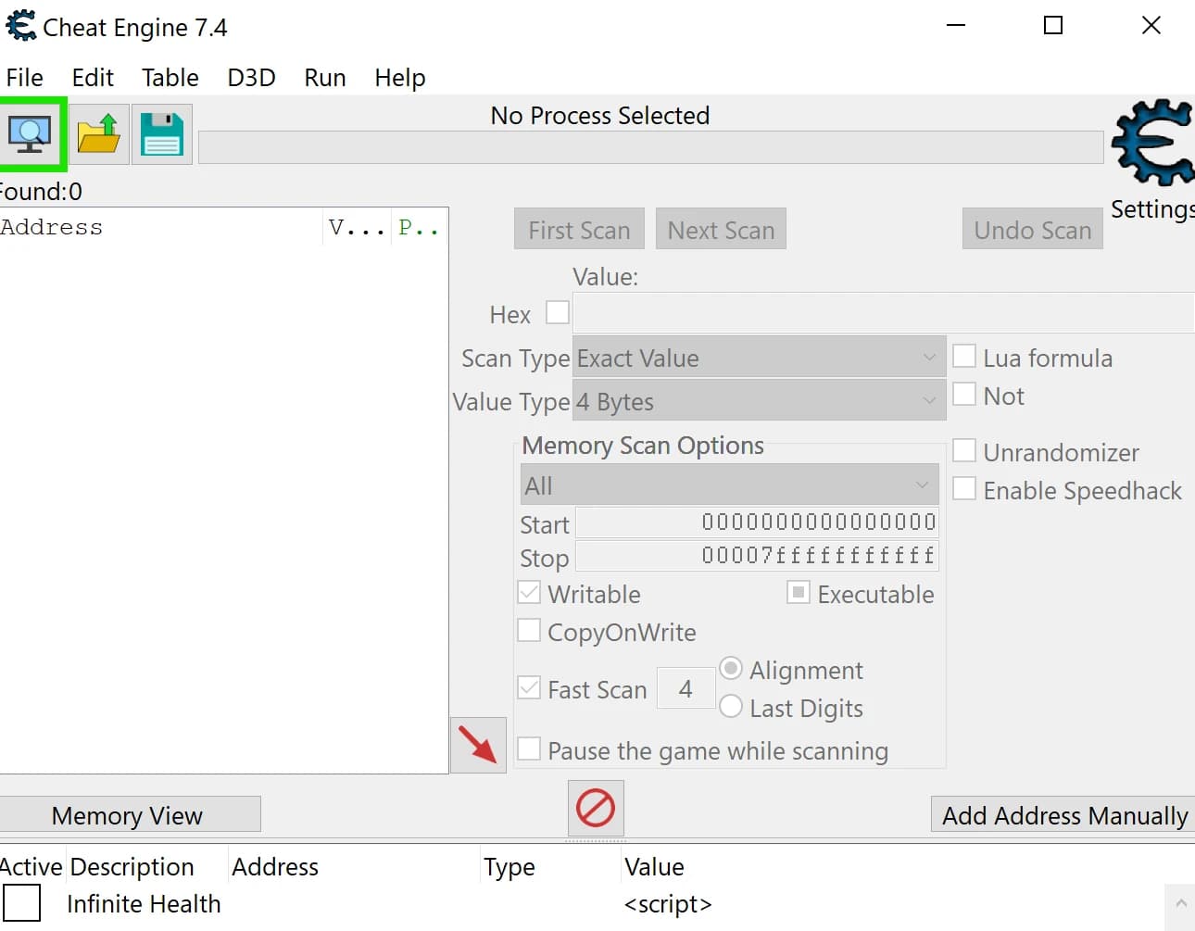The image size is (1195, 931).
Task: Click the Next Scan button
Action: pos(721,229)
